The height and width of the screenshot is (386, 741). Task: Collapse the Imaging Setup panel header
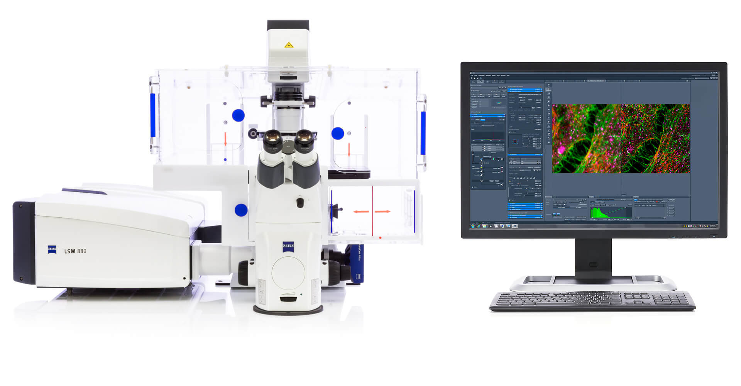[x=488, y=117]
